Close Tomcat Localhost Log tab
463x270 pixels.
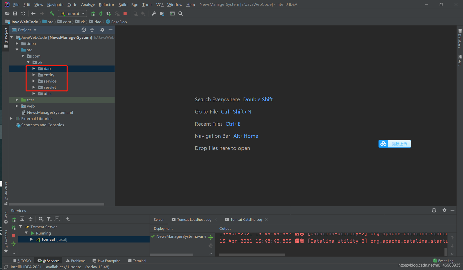pos(216,219)
